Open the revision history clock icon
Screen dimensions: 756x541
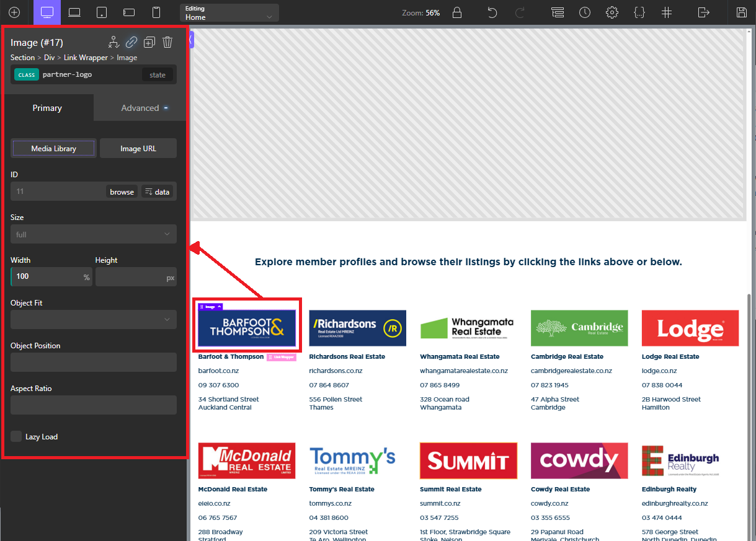click(585, 12)
